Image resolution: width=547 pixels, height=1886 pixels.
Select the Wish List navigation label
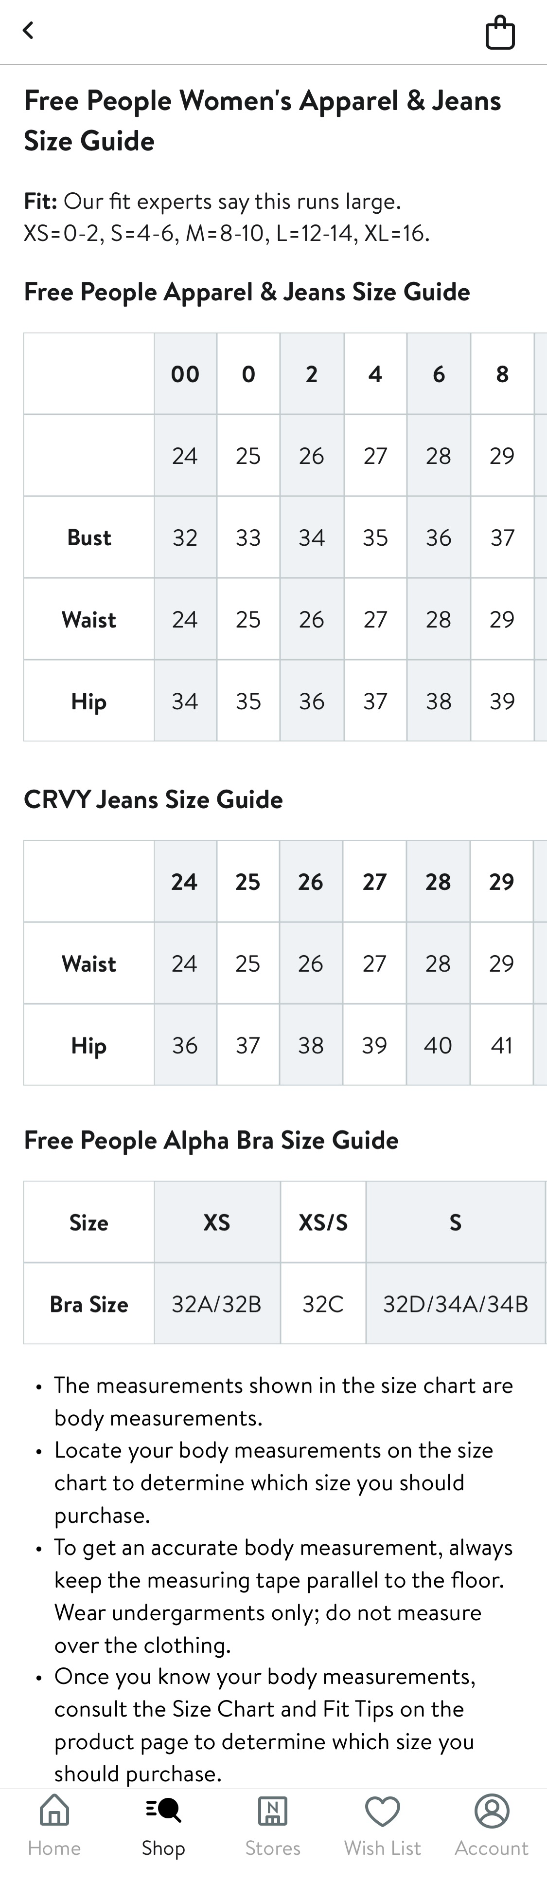coord(383,1848)
